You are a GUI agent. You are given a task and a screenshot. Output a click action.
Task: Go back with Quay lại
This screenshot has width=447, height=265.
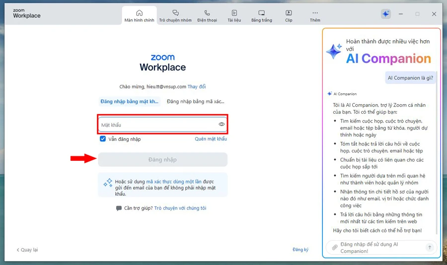(27, 250)
